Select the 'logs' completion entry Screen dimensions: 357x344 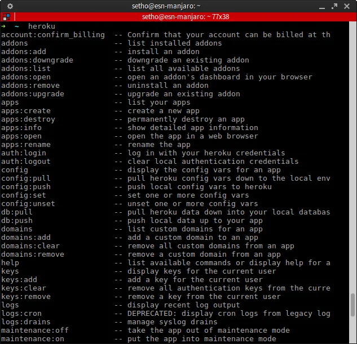(x=10, y=305)
